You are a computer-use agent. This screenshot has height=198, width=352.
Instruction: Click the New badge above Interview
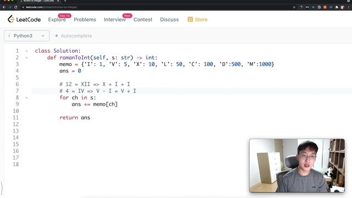127,15
